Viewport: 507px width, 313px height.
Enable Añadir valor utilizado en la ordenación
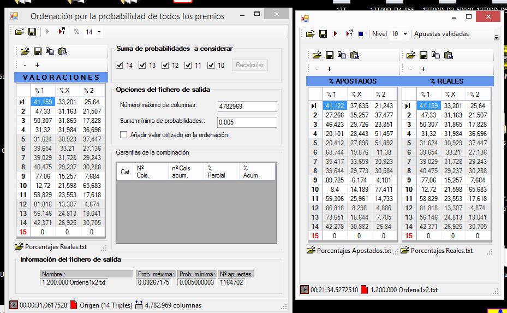coord(123,135)
